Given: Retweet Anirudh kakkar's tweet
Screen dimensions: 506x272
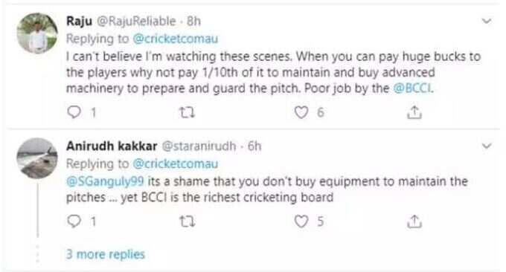Looking at the screenshot, I should pyautogui.click(x=188, y=221).
